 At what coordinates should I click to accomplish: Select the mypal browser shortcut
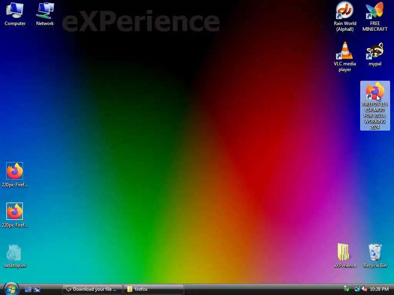[x=375, y=54]
